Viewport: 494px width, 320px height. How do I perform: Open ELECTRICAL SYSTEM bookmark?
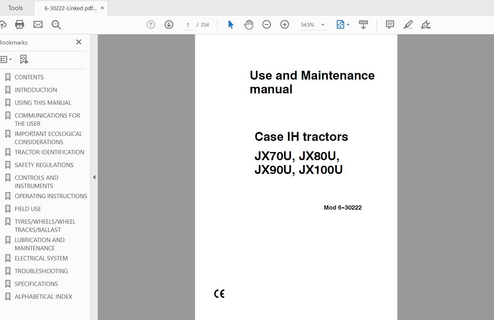[41, 258]
